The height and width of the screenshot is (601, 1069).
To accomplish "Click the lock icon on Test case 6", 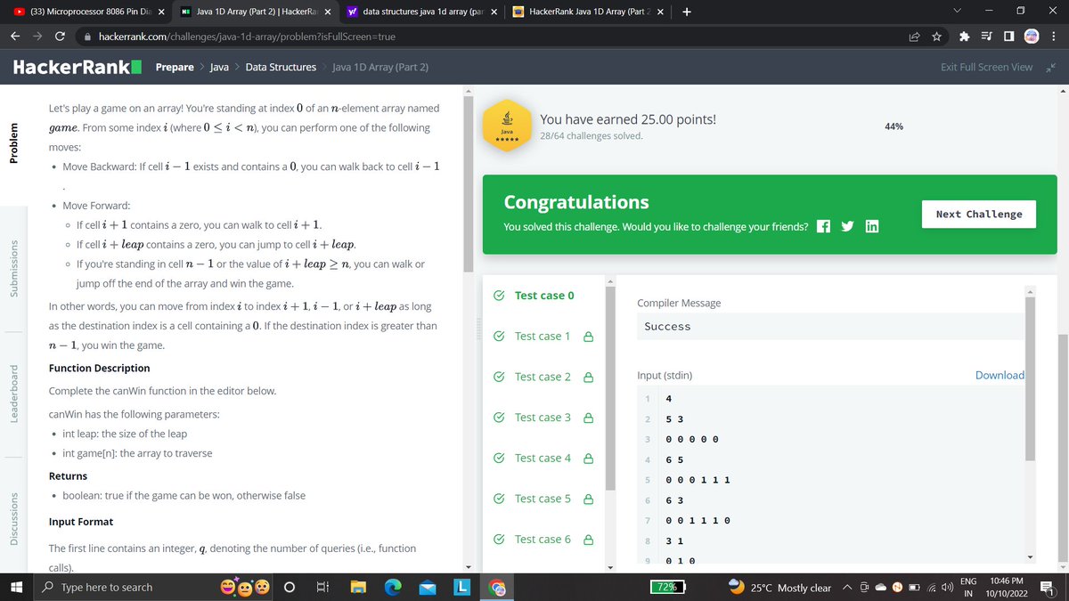I will click(x=588, y=540).
